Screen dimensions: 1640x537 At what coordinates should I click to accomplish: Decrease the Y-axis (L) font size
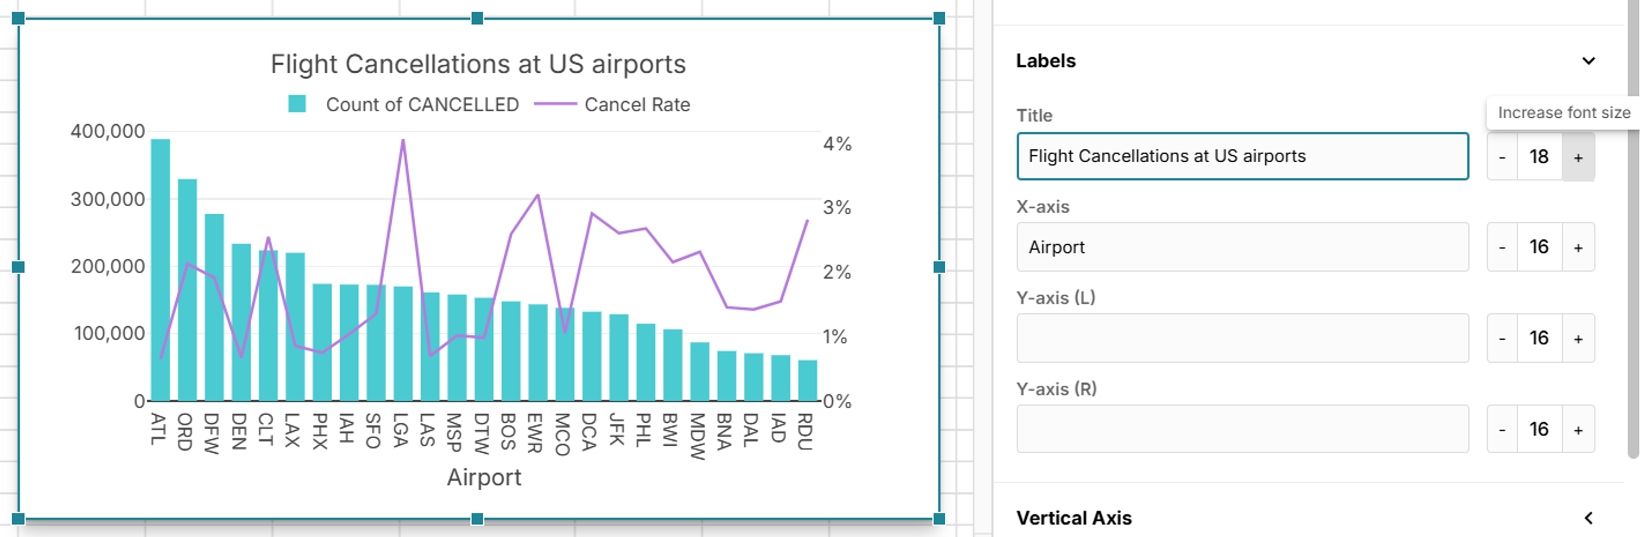click(x=1502, y=338)
